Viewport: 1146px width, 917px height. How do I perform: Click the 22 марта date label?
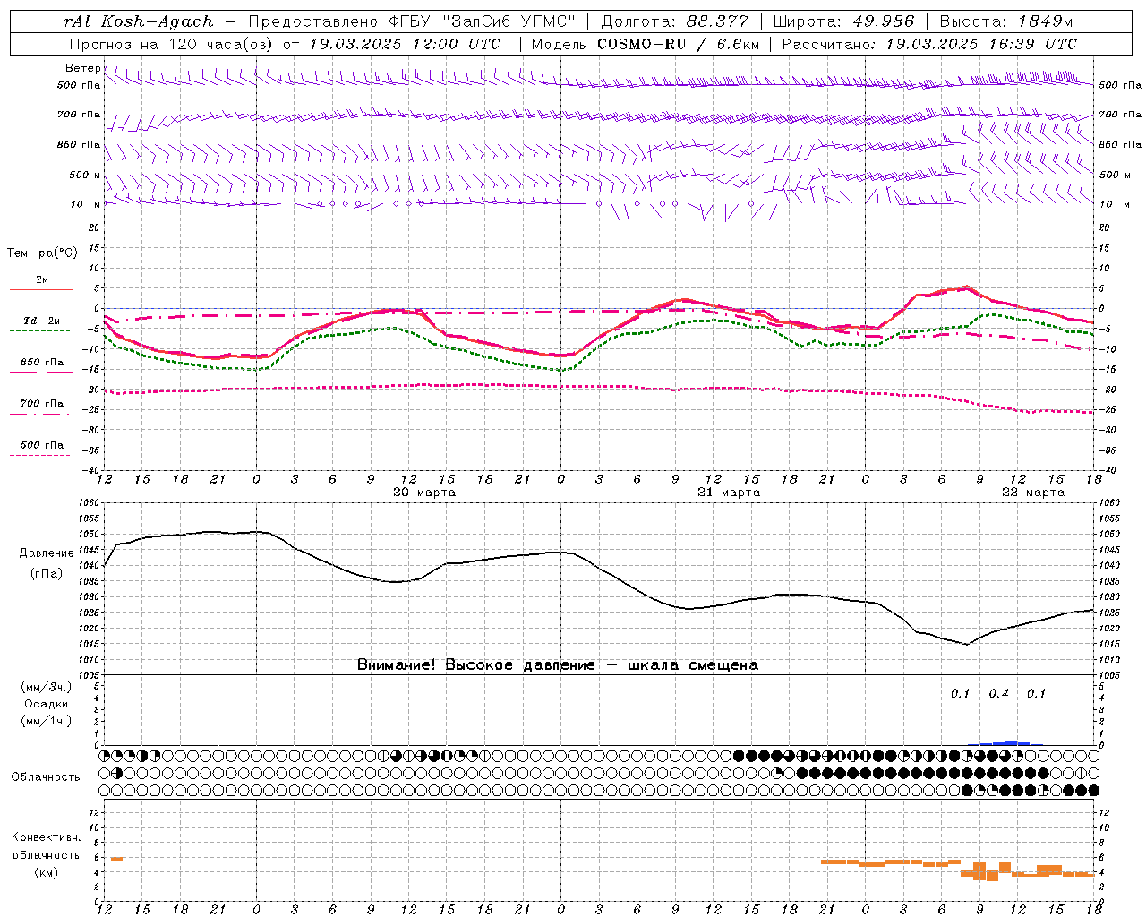[x=1033, y=493]
